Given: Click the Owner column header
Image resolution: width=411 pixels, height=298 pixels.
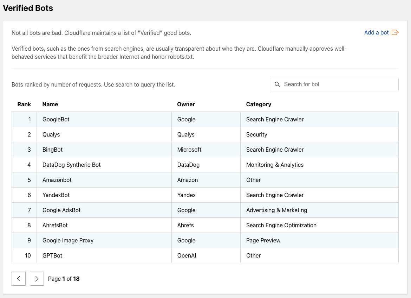Looking at the screenshot, I should coord(186,104).
